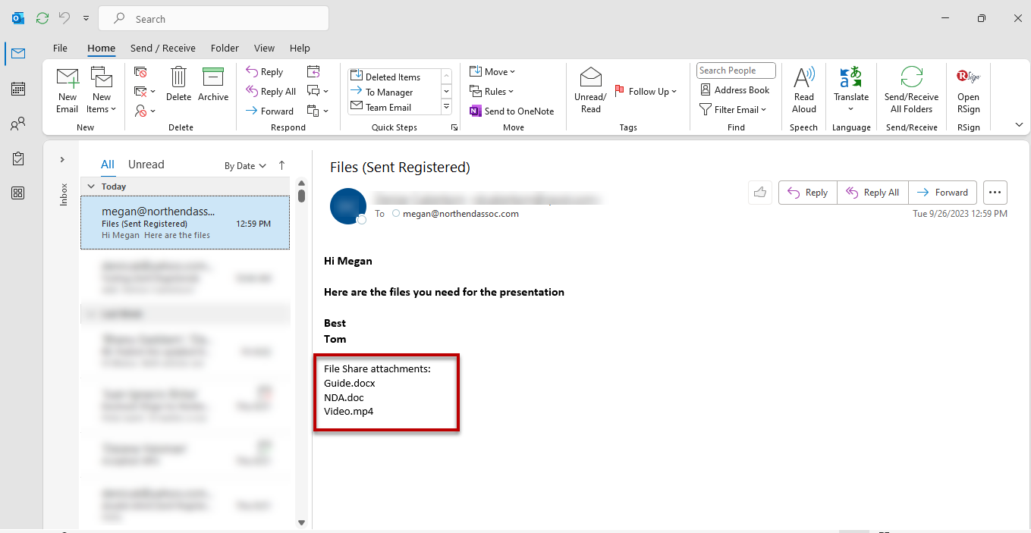This screenshot has height=533, width=1031.
Task: Click the Undo icon in title bar
Action: point(64,18)
